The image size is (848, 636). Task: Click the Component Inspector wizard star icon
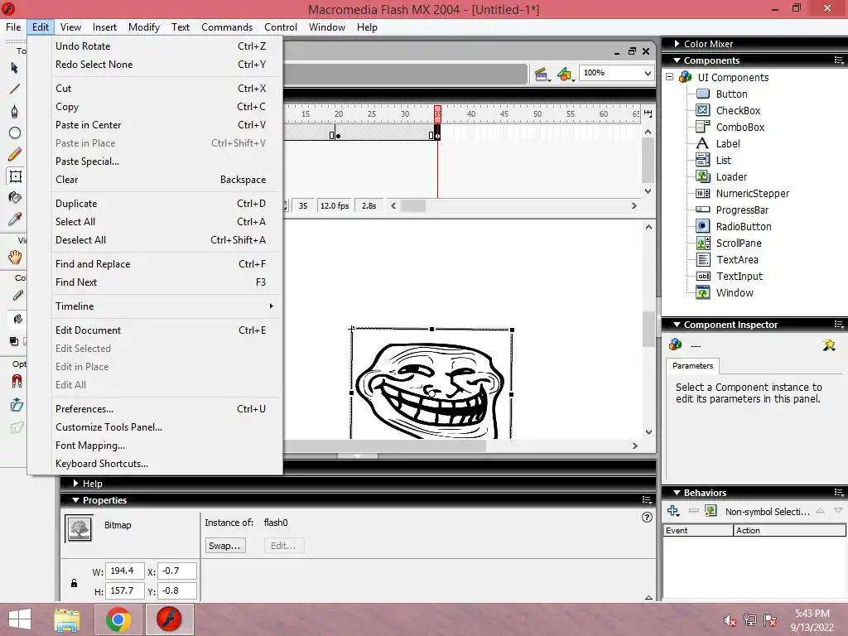pos(829,345)
